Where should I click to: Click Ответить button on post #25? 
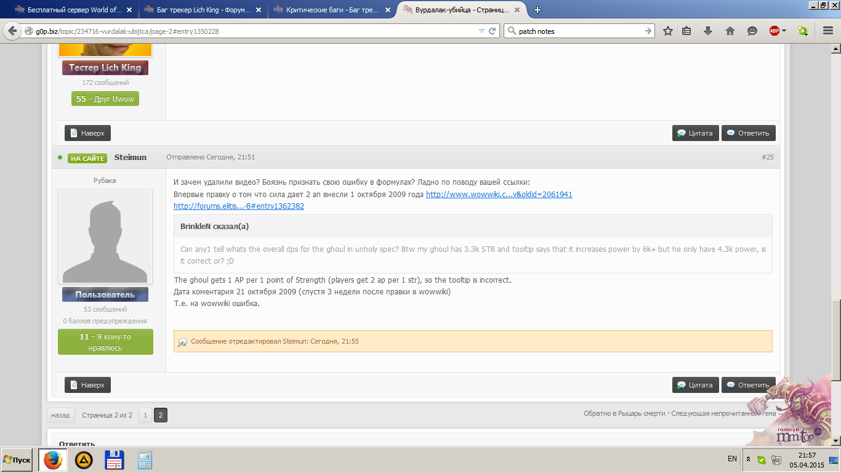click(x=748, y=385)
